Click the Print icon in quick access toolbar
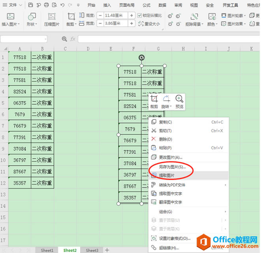The height and width of the screenshot is (253, 261). click(47, 5)
